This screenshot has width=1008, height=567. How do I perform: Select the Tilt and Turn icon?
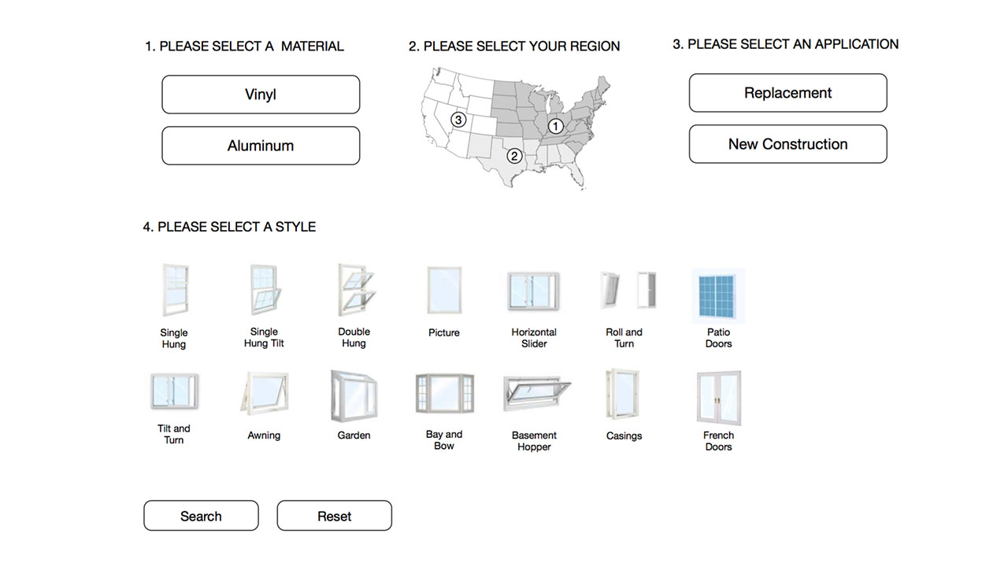click(x=174, y=392)
